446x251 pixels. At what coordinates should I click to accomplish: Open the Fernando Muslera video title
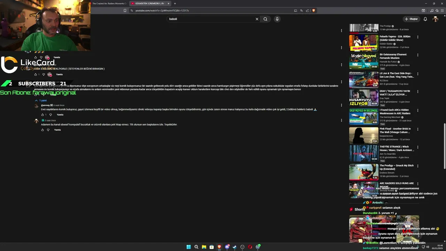click(x=393, y=56)
